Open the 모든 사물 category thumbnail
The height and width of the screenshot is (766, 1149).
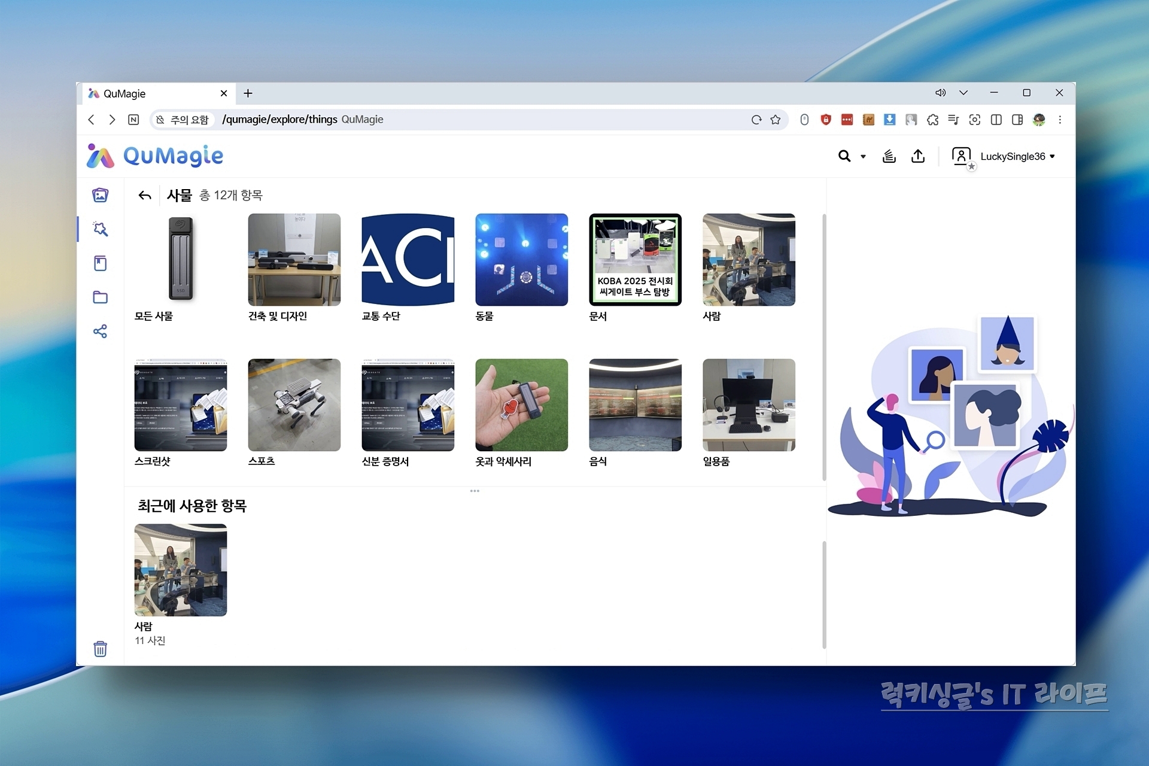tap(181, 260)
